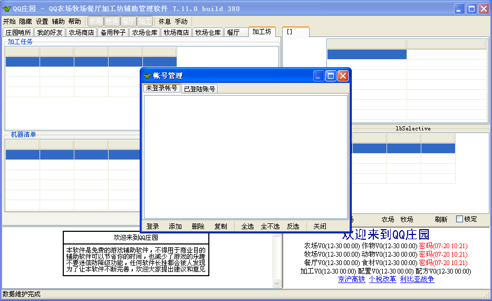Click 反选 to invert selection

click(x=293, y=226)
